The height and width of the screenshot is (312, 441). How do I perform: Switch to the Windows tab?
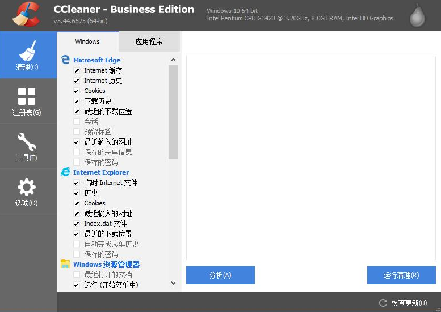pos(87,41)
